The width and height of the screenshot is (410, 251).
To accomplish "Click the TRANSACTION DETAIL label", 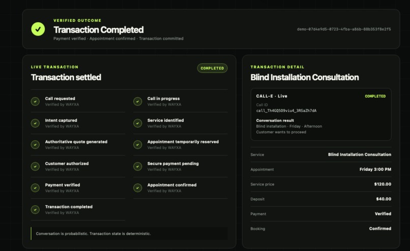I will (277, 67).
